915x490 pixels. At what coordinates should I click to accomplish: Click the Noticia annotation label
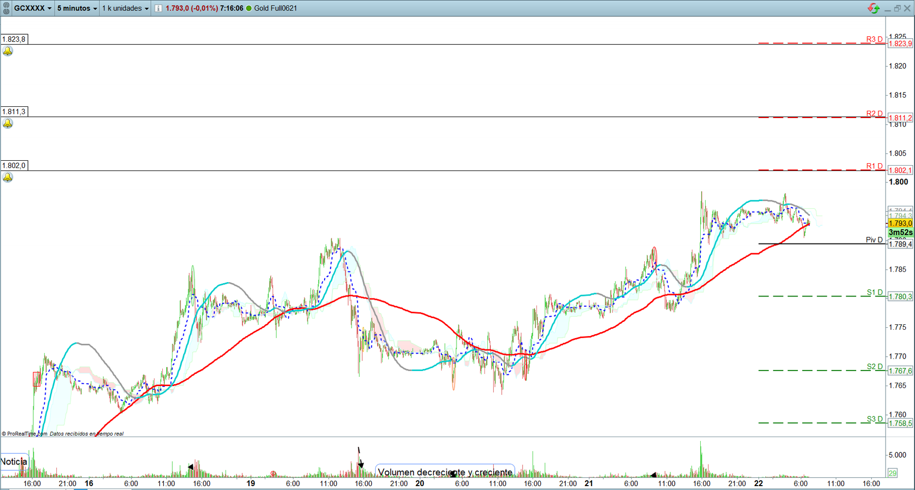(x=14, y=462)
